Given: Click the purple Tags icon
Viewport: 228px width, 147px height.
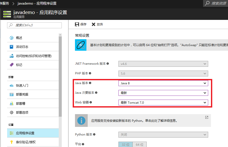Looking at the screenshot, I should coord(11,65).
